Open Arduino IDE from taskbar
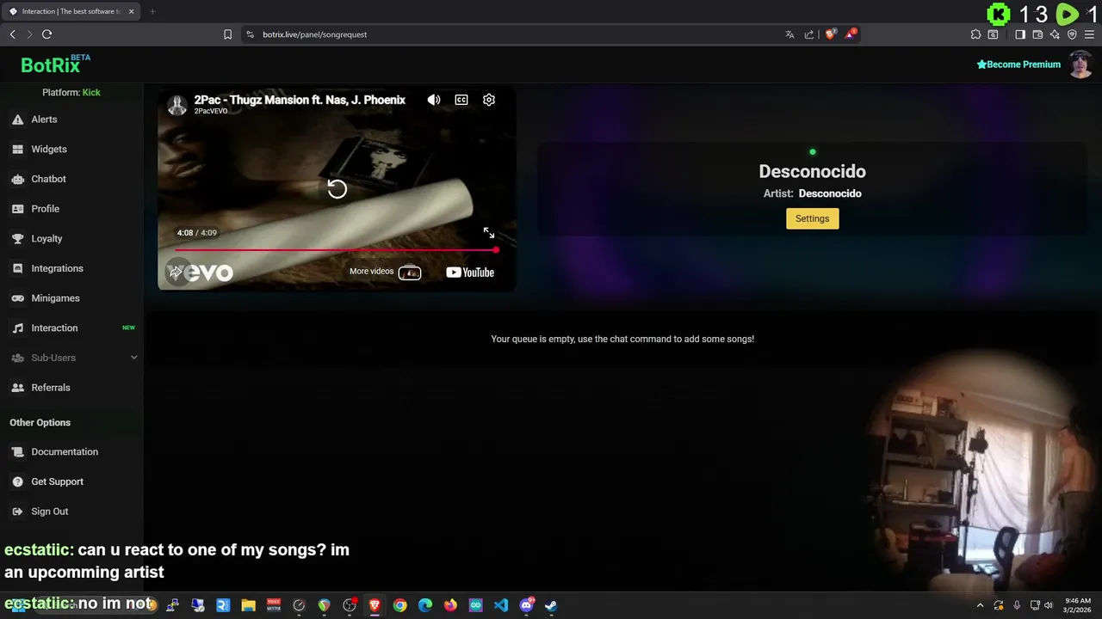Viewport: 1102px width, 619px height. point(475,605)
